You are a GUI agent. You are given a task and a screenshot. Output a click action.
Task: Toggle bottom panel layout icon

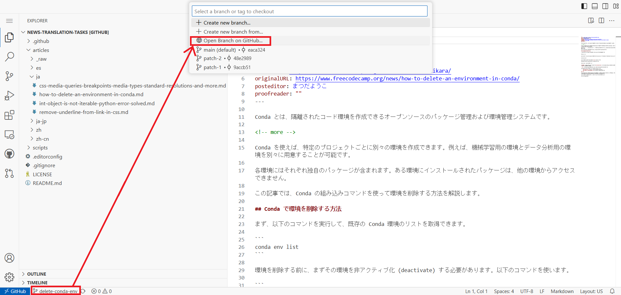click(x=595, y=6)
